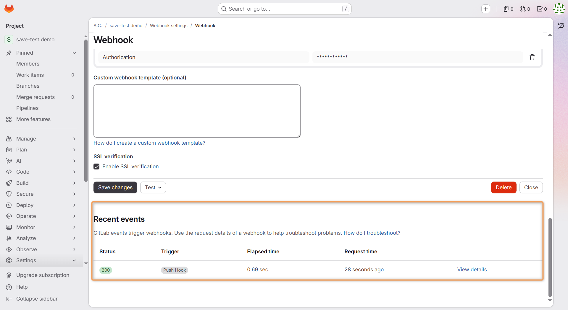Click the Secure shield icon
This screenshot has width=568, height=310.
(9, 194)
